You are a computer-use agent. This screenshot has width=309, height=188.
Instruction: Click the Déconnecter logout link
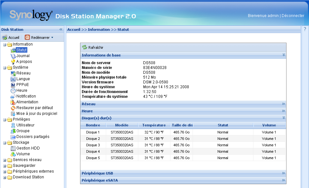tap(293, 16)
